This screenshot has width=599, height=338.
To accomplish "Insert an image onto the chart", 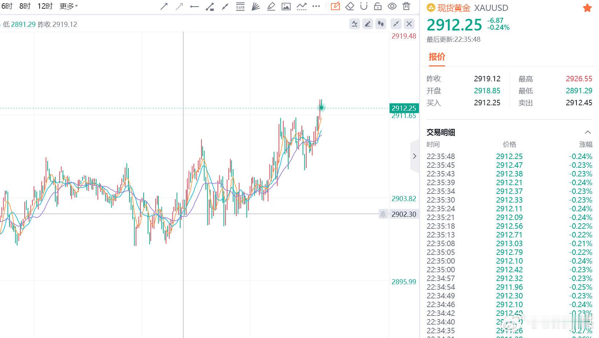I will coord(286,6).
